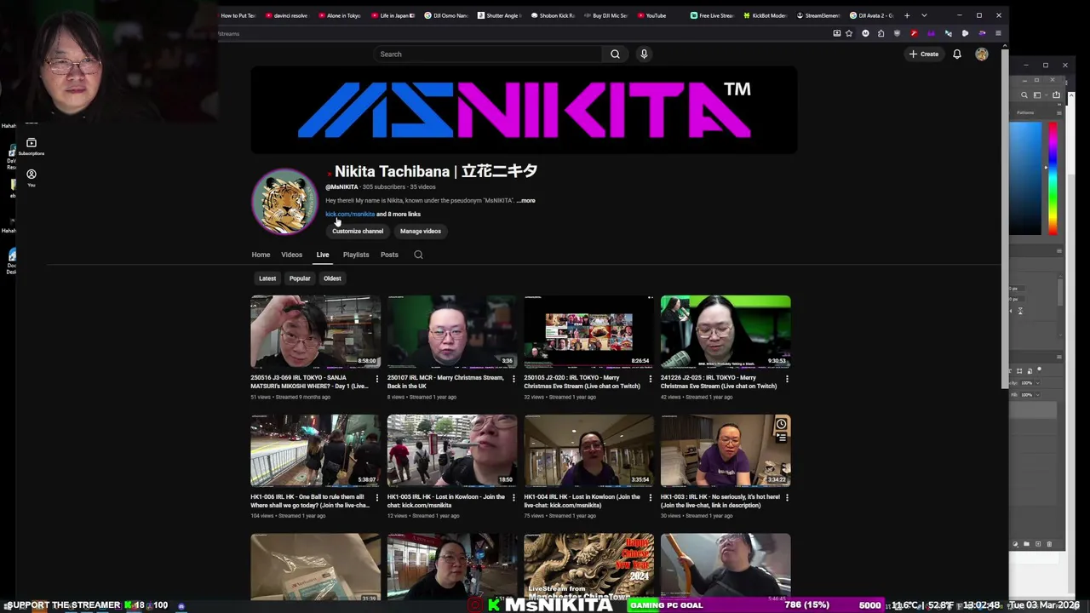Click the Photoshop panel scrollbar
Screen dimensions: 1090x613
[x=1060, y=291]
